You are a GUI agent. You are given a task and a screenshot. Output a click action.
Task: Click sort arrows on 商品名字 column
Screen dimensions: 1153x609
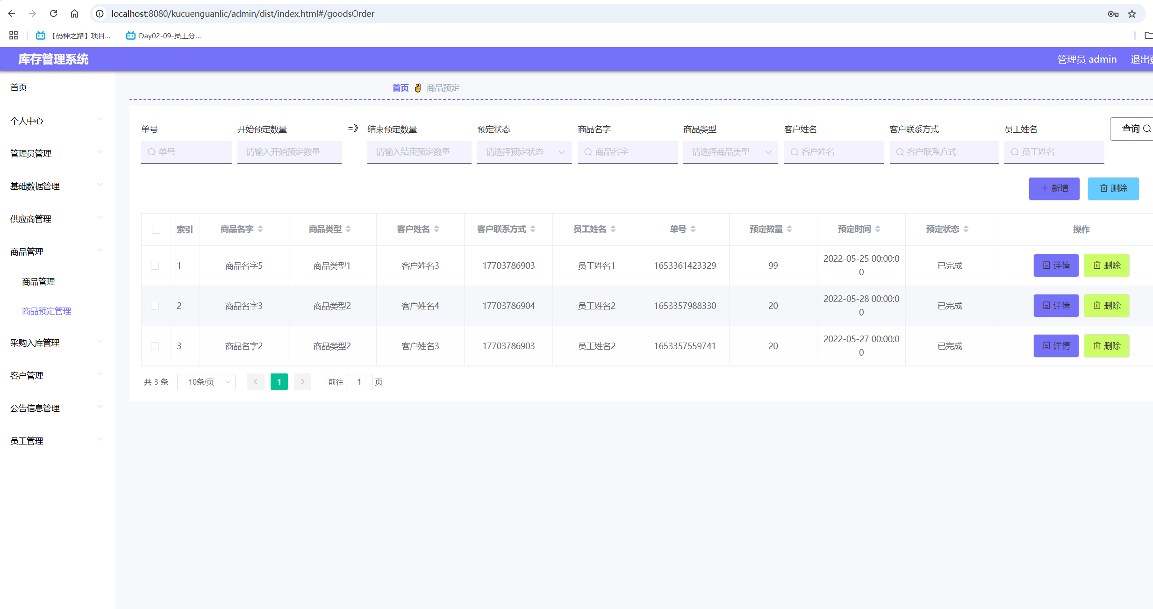[260, 229]
